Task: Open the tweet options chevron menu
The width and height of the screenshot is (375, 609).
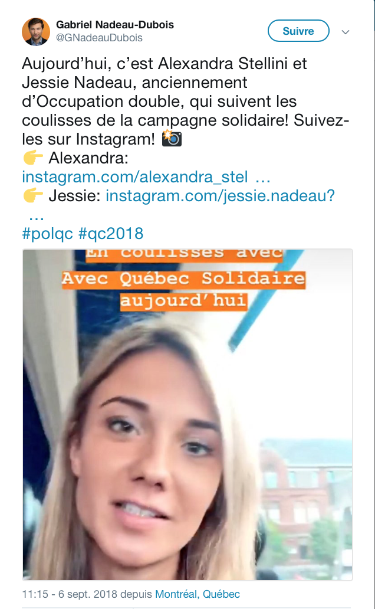Action: tap(345, 32)
